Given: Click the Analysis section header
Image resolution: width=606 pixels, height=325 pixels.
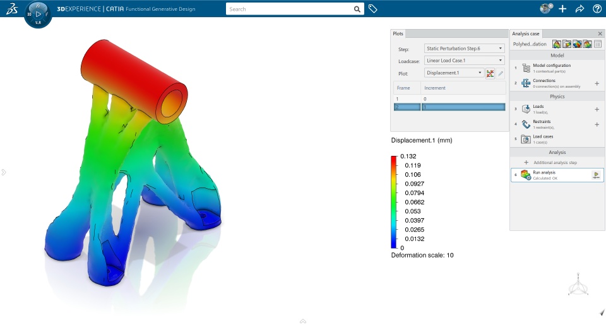Looking at the screenshot, I should click(x=557, y=152).
